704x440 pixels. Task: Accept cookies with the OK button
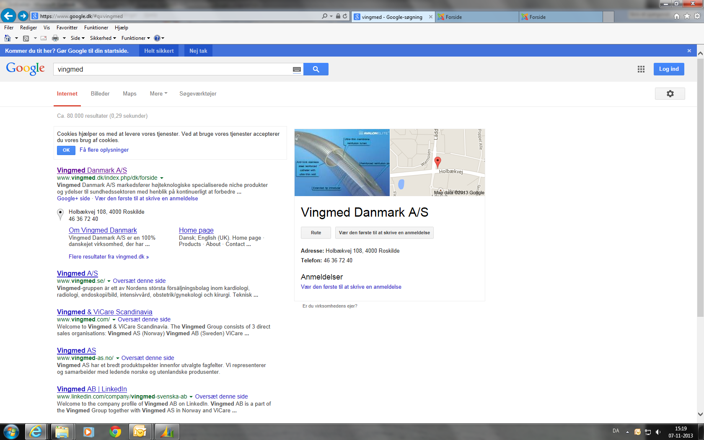pos(66,150)
